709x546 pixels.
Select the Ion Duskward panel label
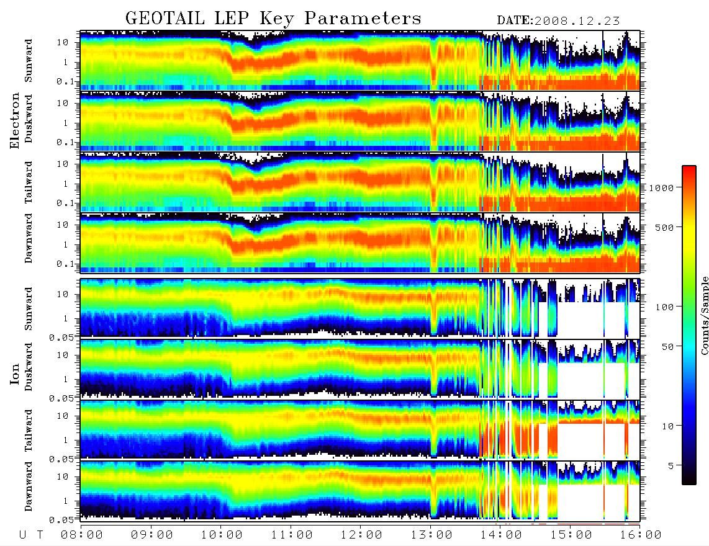pyautogui.click(x=29, y=367)
